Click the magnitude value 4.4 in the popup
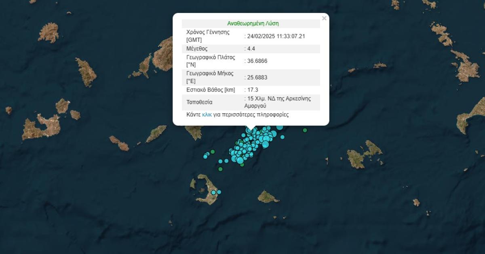 pyautogui.click(x=251, y=49)
